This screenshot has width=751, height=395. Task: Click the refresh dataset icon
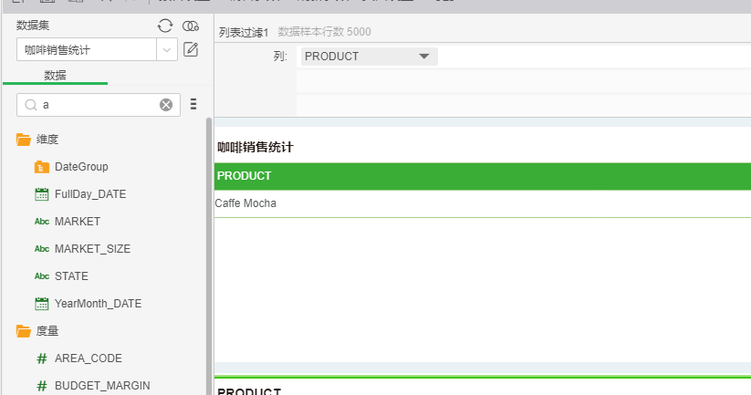pyautogui.click(x=165, y=26)
